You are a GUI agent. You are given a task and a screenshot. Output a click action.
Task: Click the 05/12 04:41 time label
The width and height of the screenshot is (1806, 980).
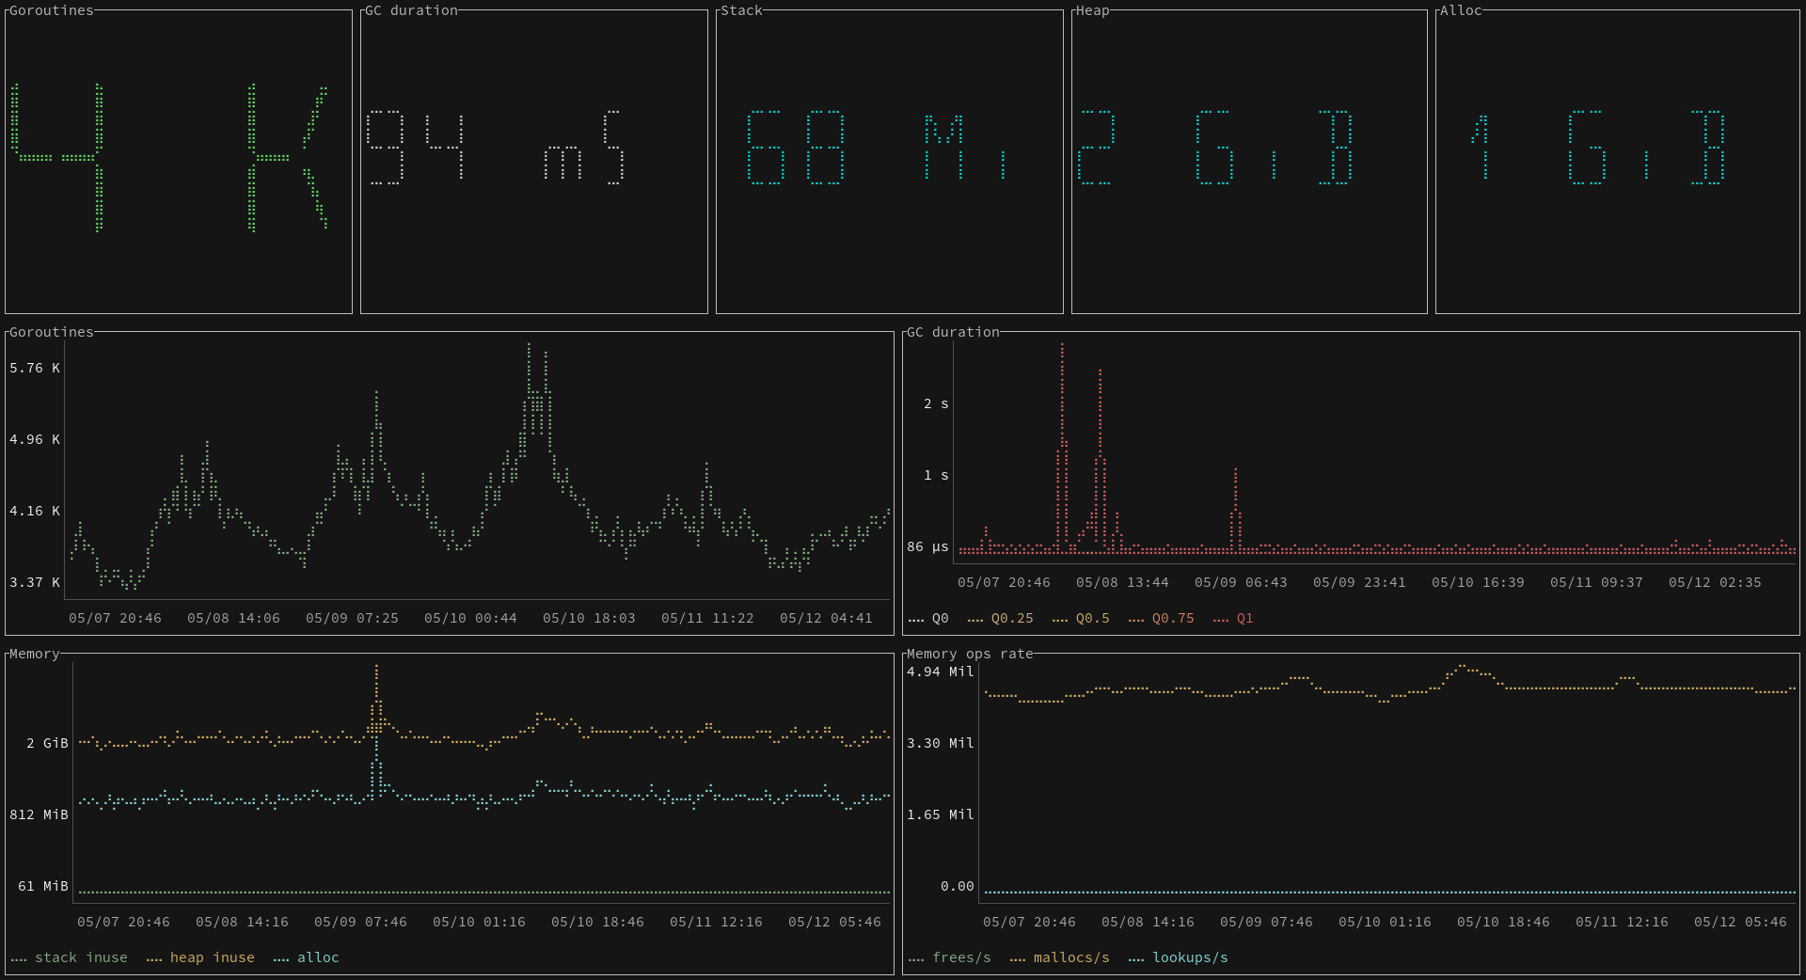826,618
